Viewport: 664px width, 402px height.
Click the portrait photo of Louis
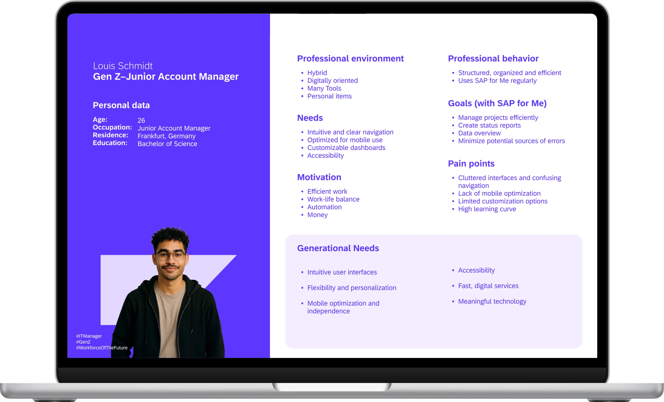(x=169, y=293)
